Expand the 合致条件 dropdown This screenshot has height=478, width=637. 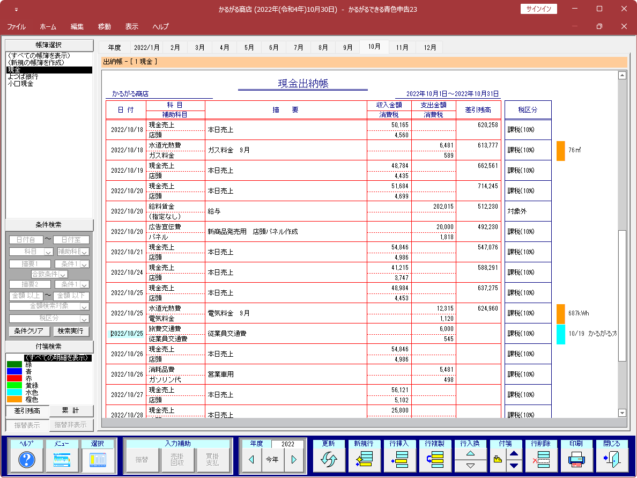pyautogui.click(x=63, y=274)
